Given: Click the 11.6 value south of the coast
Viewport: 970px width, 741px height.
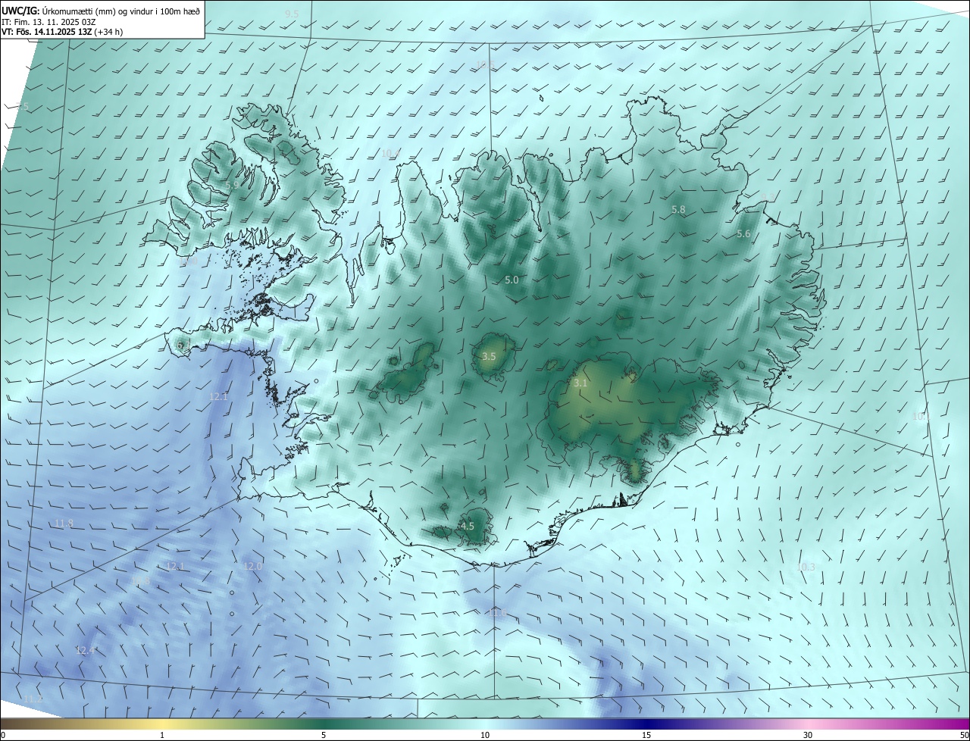Looking at the screenshot, I should [497, 612].
